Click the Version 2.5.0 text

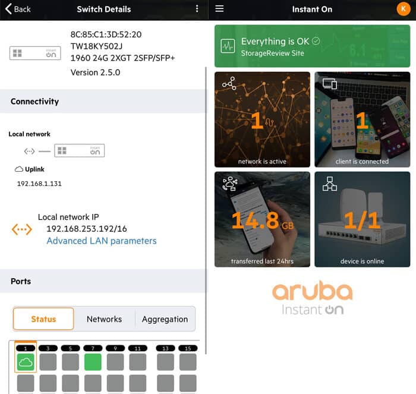coord(95,73)
